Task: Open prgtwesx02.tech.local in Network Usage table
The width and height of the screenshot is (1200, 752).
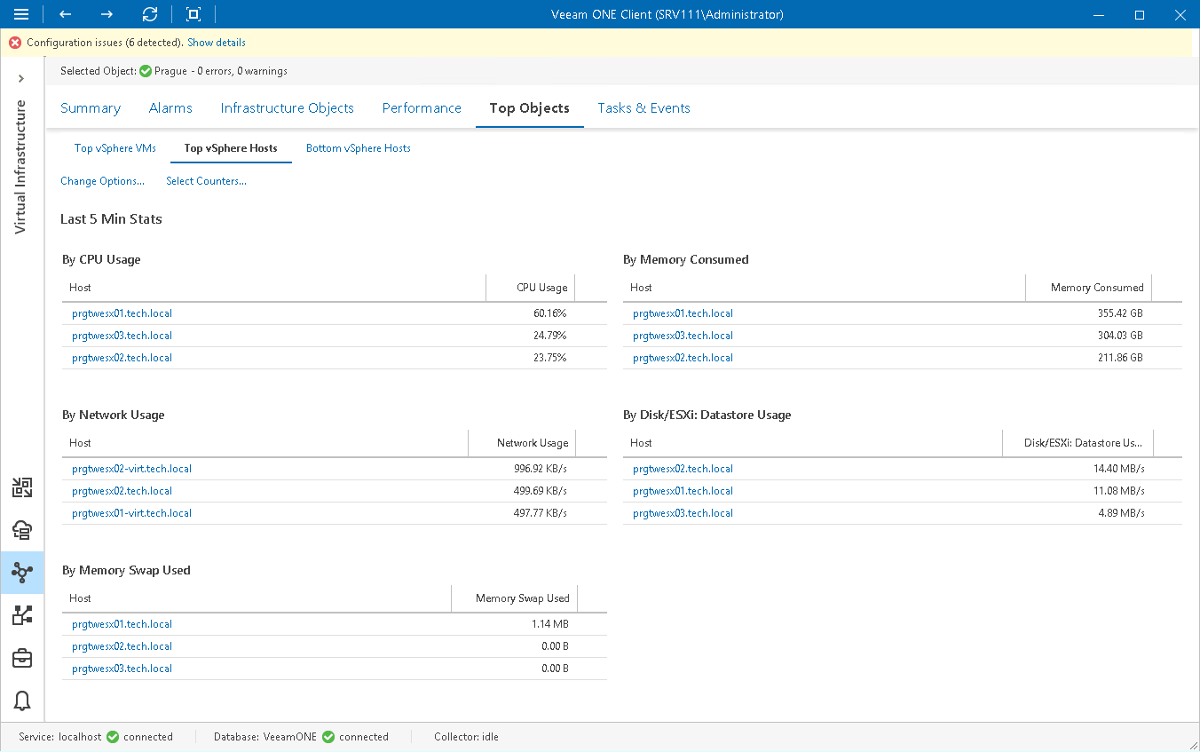Action: pyautogui.click(x=122, y=491)
